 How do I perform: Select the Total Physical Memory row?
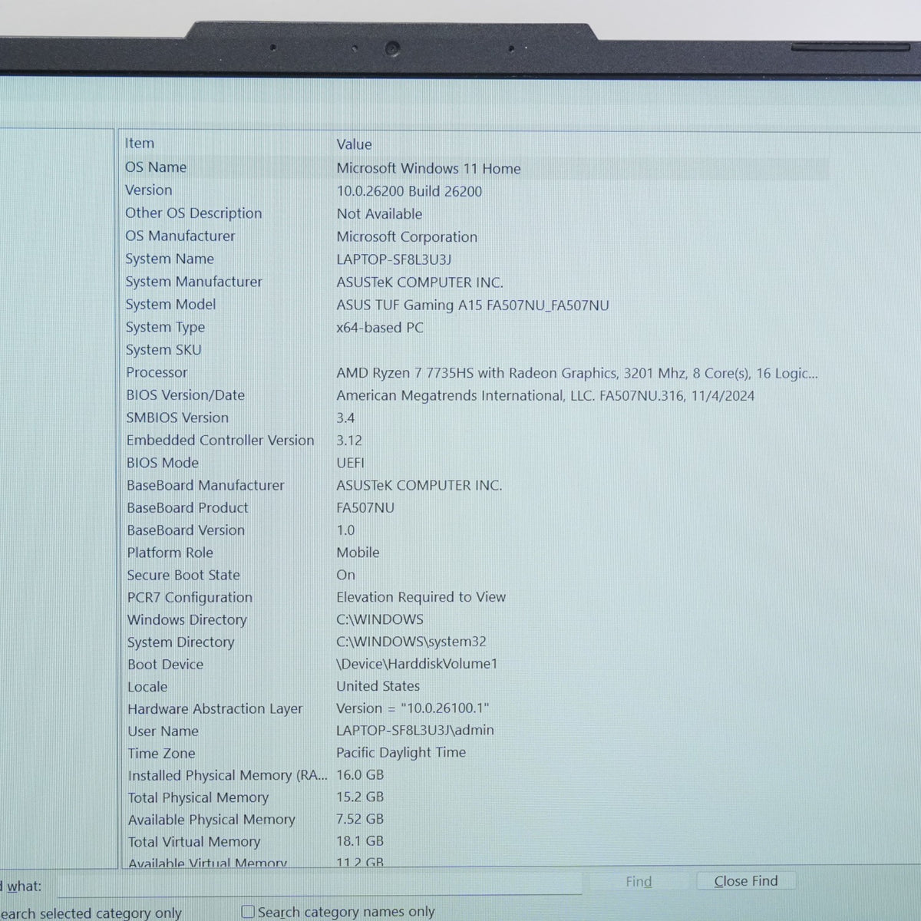pos(476,798)
